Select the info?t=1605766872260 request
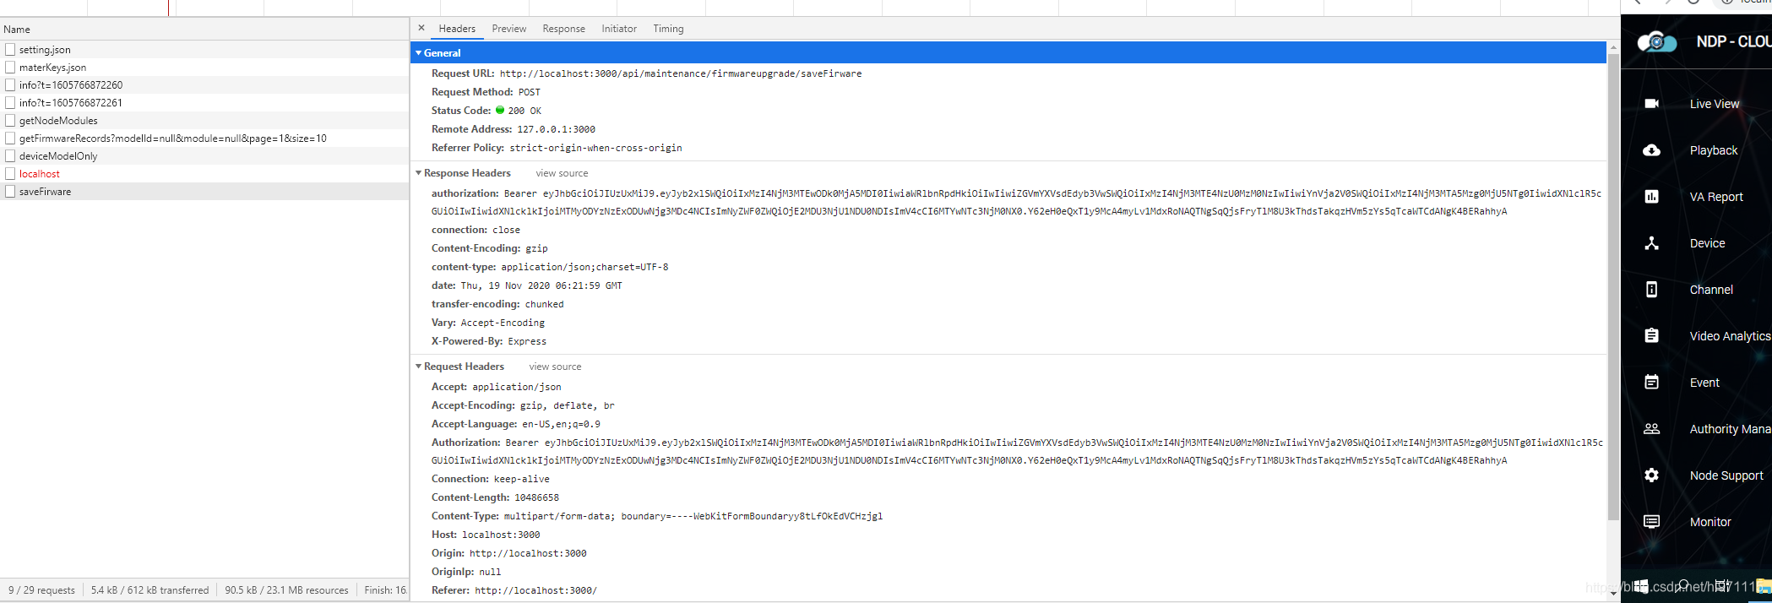This screenshot has height=603, width=1772. tap(204, 85)
